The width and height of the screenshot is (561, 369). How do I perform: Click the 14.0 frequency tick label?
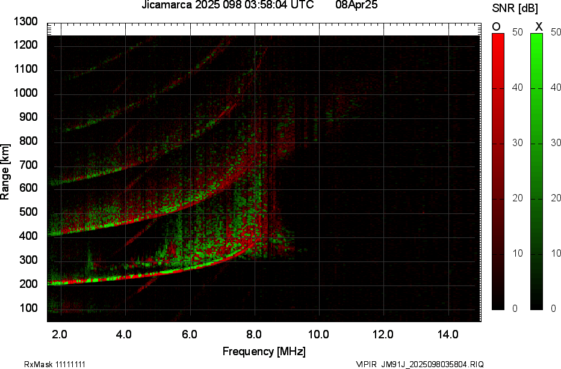point(448,335)
